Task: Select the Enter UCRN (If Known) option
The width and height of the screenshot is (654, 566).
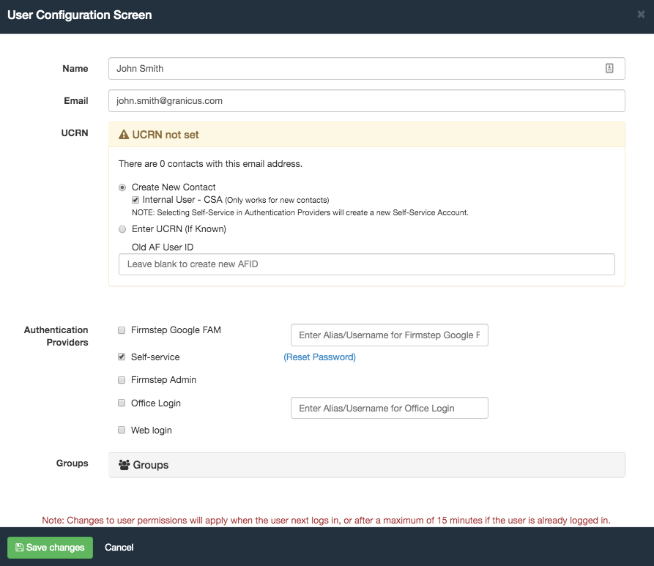Action: tap(122, 229)
